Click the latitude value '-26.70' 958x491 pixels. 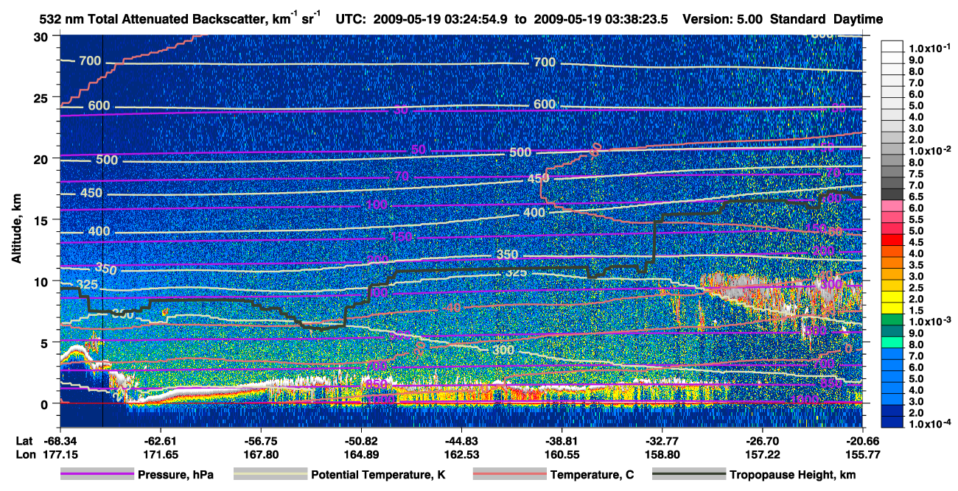tap(763, 440)
